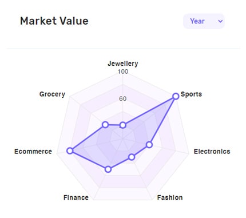
Task: Click the Fashion data point marker
Action: [x=132, y=157]
